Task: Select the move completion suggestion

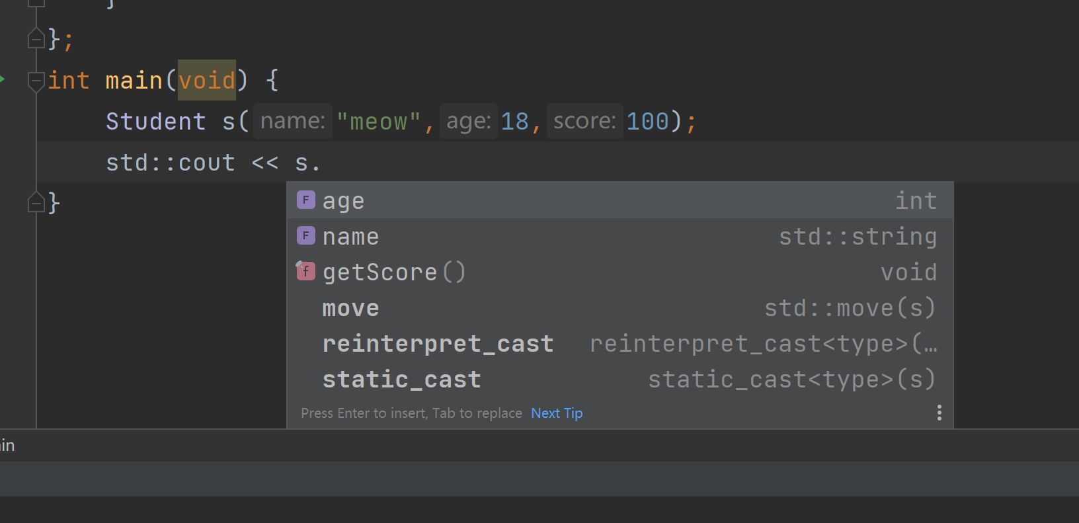Action: pyautogui.click(x=350, y=308)
